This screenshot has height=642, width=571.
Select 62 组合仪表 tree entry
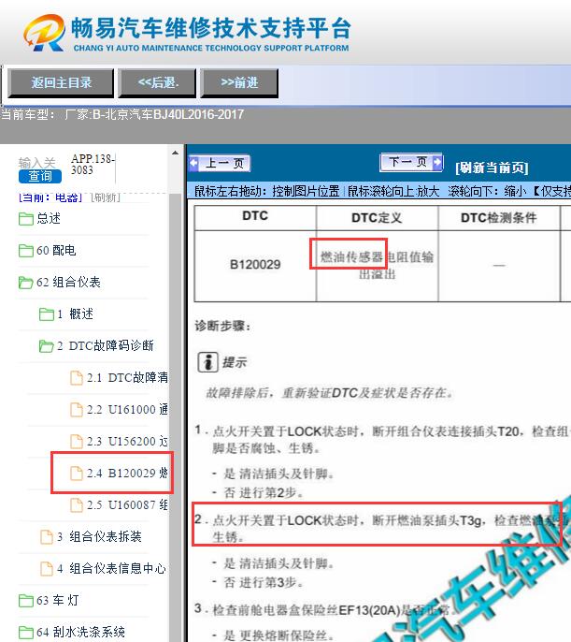click(68, 282)
